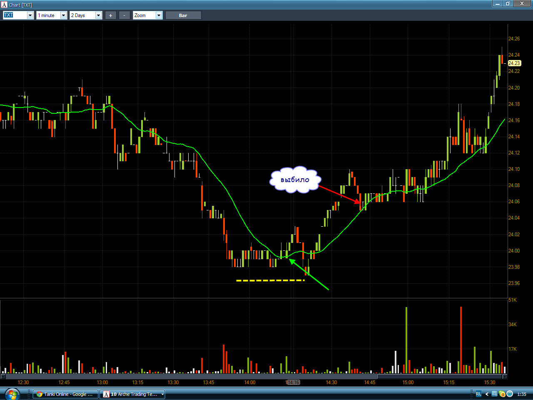Open the ticker symbol dropdown arrow
This screenshot has width=533, height=400.
[30, 15]
